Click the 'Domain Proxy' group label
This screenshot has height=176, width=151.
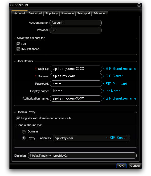26,112
